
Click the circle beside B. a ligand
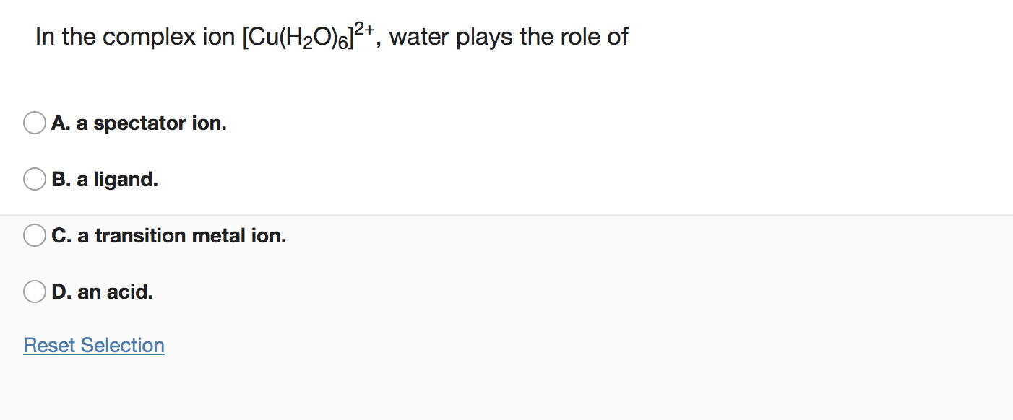pos(34,179)
